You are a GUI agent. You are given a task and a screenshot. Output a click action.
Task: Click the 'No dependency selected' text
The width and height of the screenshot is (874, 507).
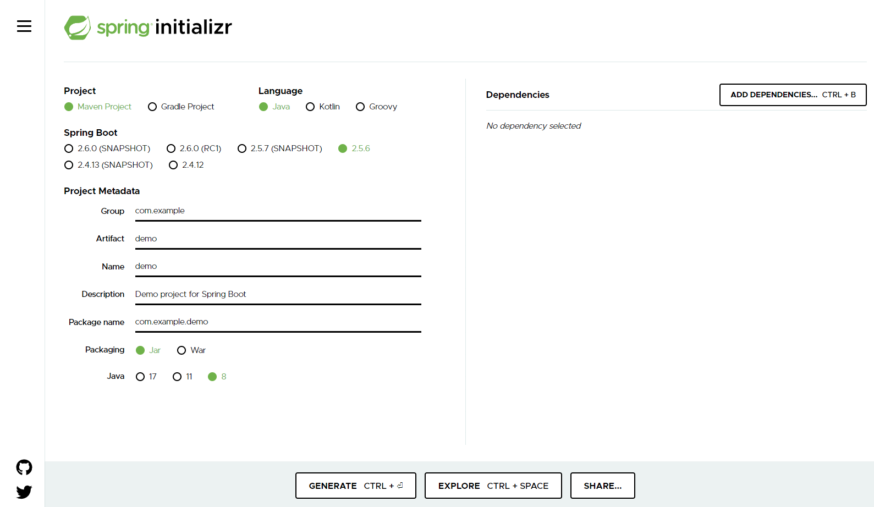[534, 126]
